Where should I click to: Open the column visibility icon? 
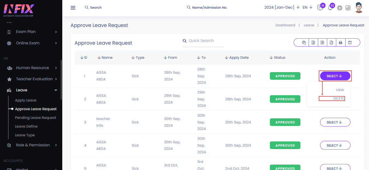point(350,43)
